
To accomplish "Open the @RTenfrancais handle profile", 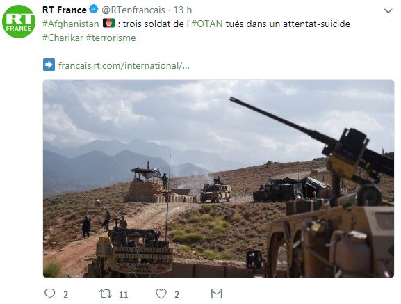I will coord(133,10).
